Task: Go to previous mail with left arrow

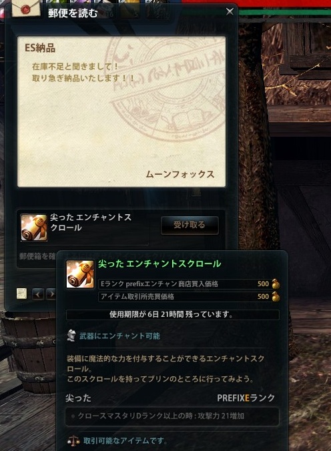Action: 38,294
